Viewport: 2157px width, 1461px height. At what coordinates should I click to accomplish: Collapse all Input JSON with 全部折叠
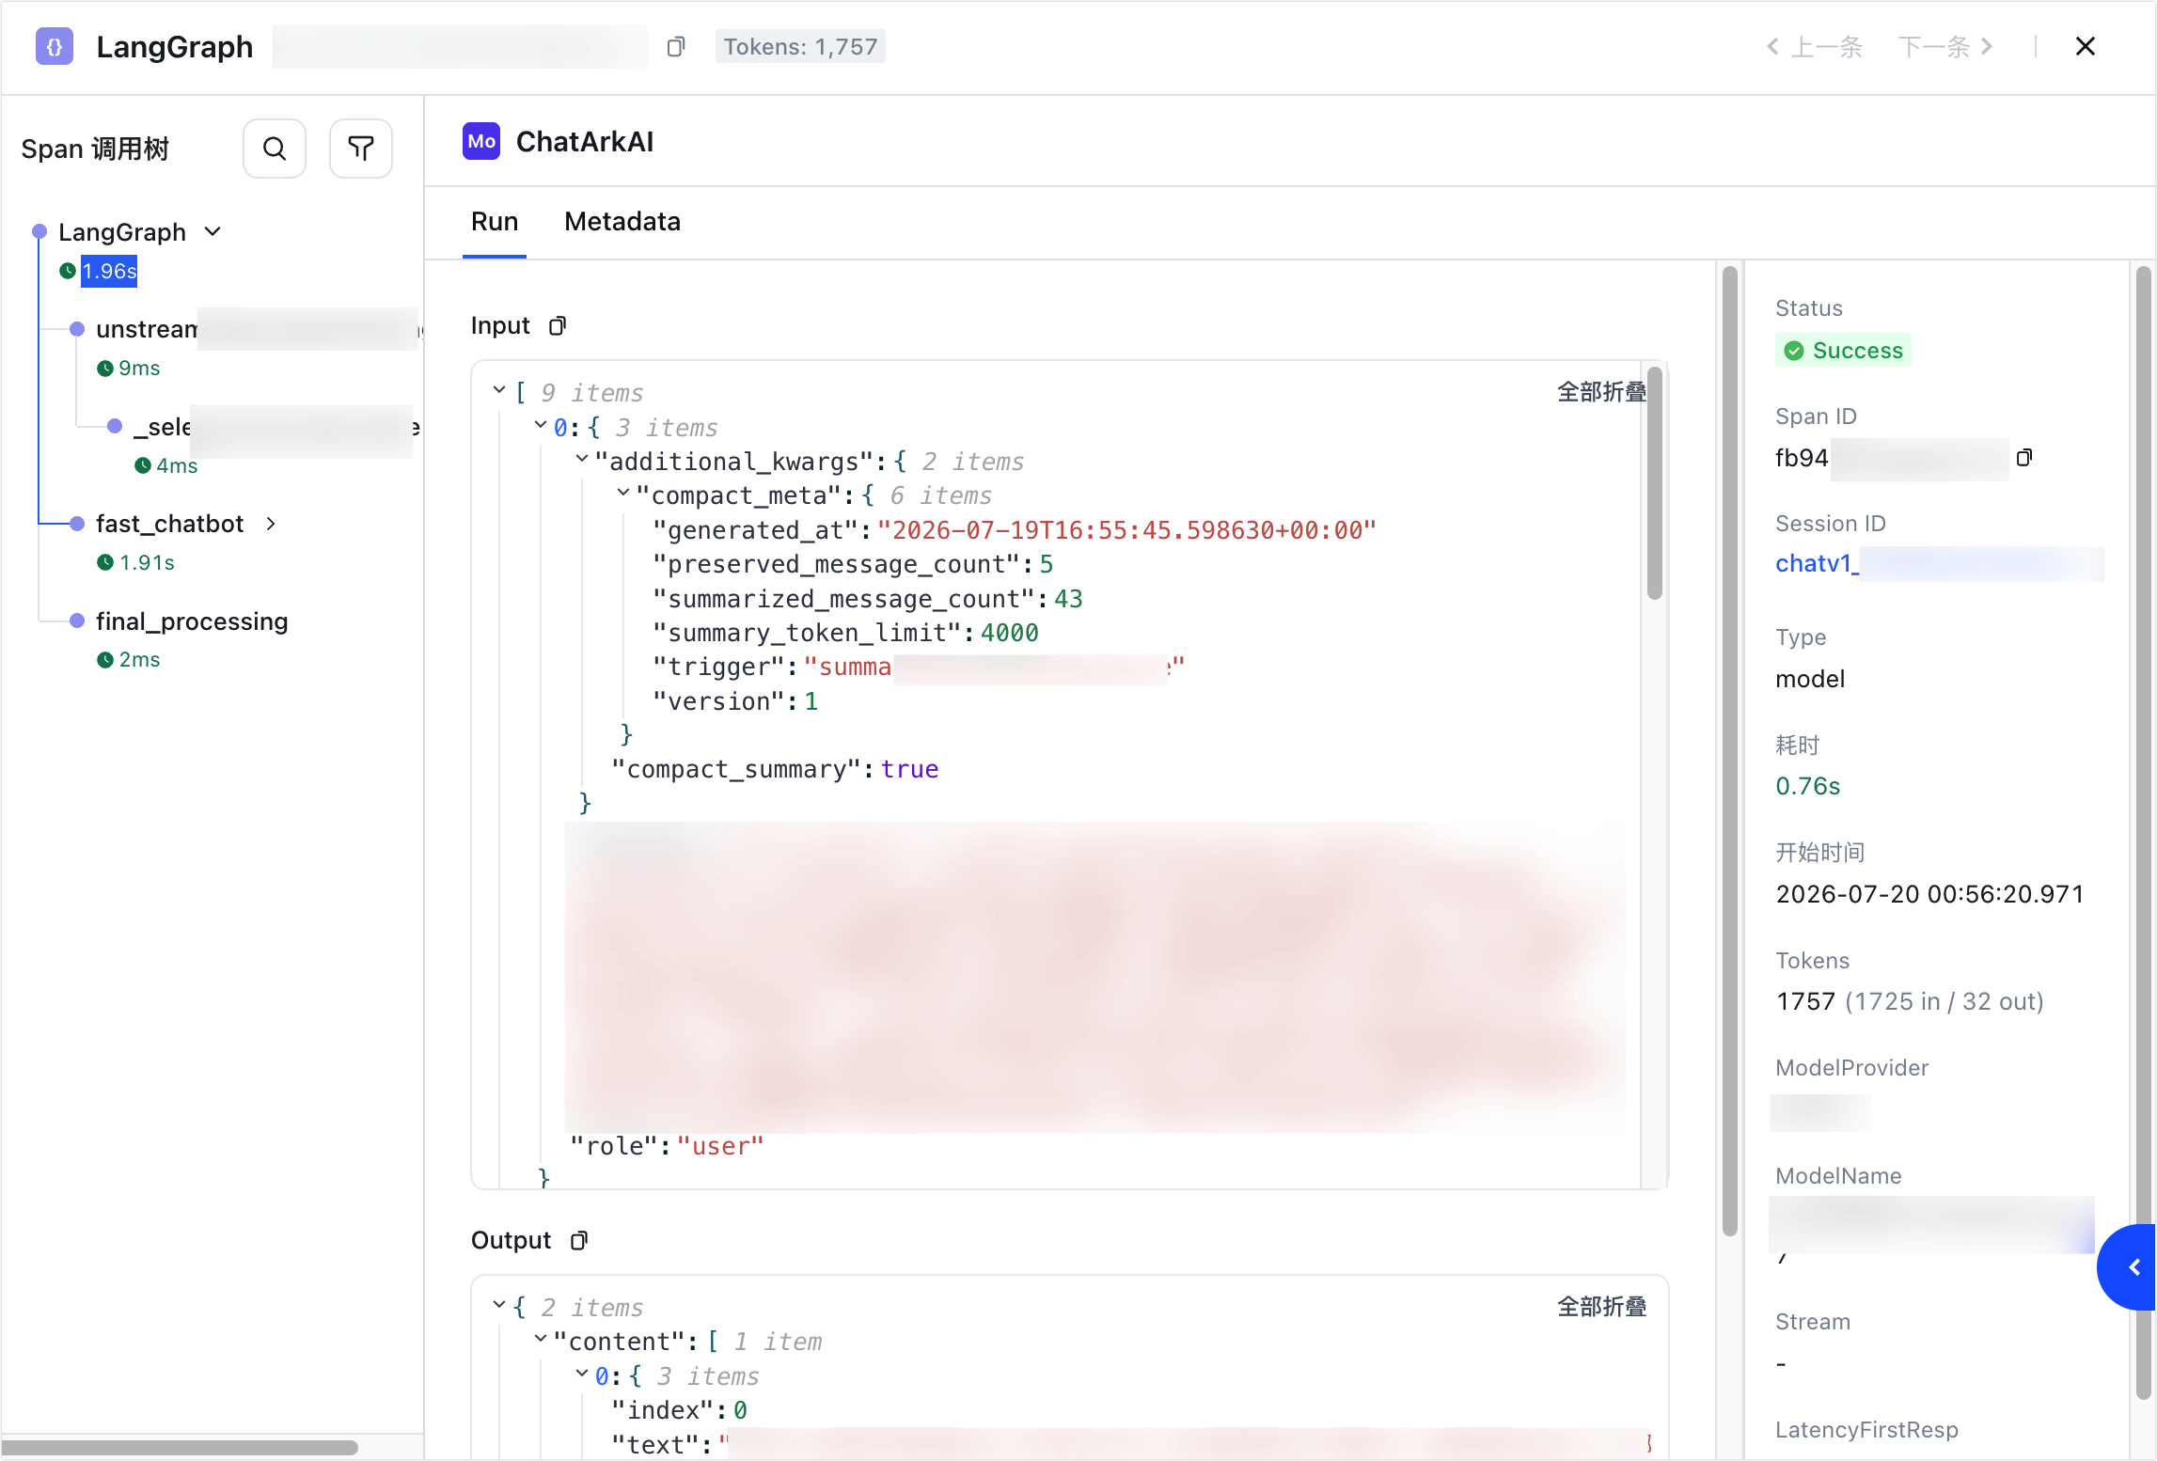coord(1601,392)
